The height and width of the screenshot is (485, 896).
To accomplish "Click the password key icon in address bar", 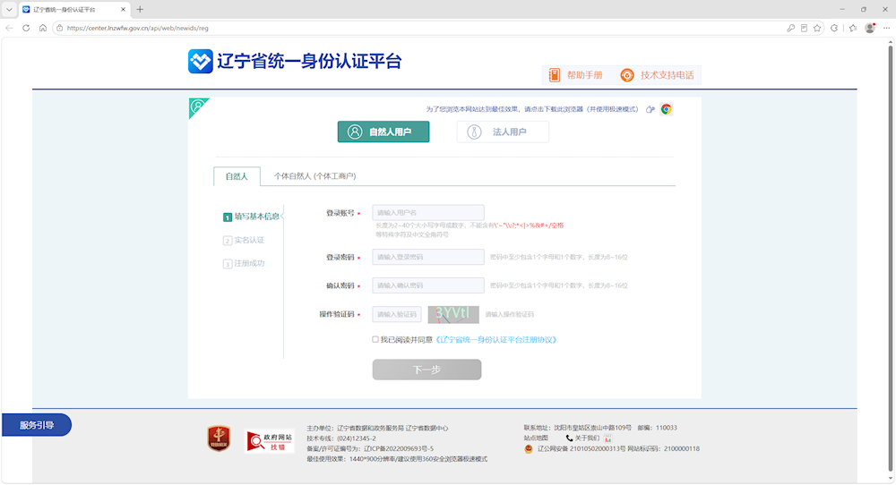I will tap(791, 28).
